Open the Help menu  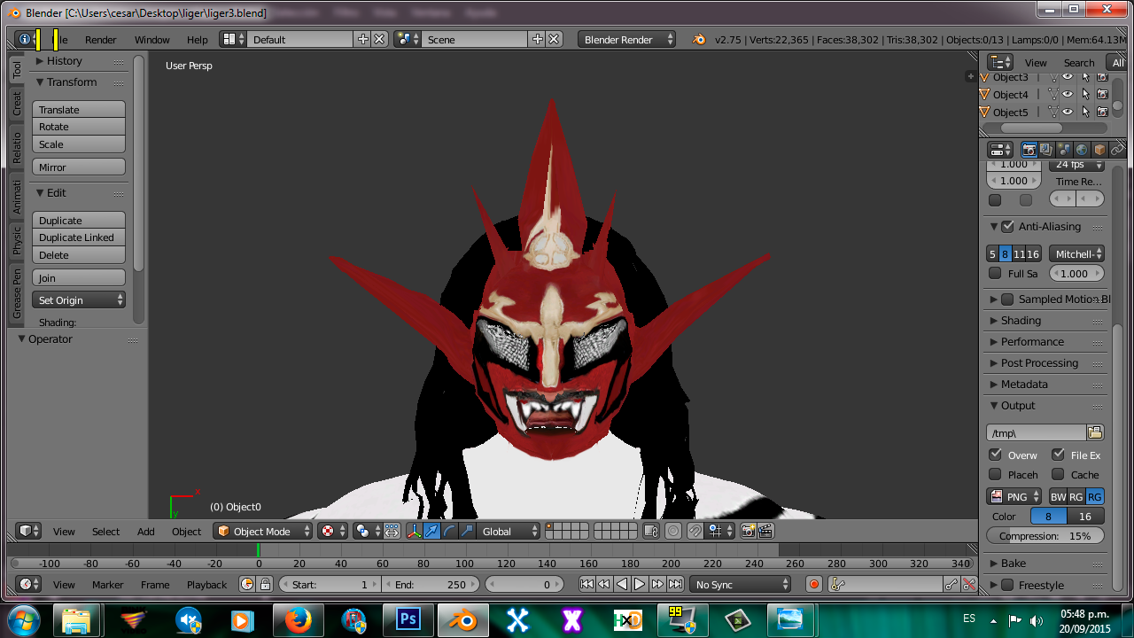[x=198, y=39]
